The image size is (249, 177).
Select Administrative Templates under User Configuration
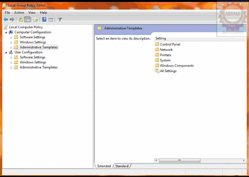38,68
